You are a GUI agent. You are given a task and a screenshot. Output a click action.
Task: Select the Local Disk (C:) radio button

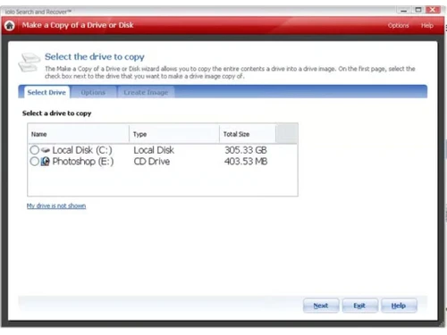point(35,150)
